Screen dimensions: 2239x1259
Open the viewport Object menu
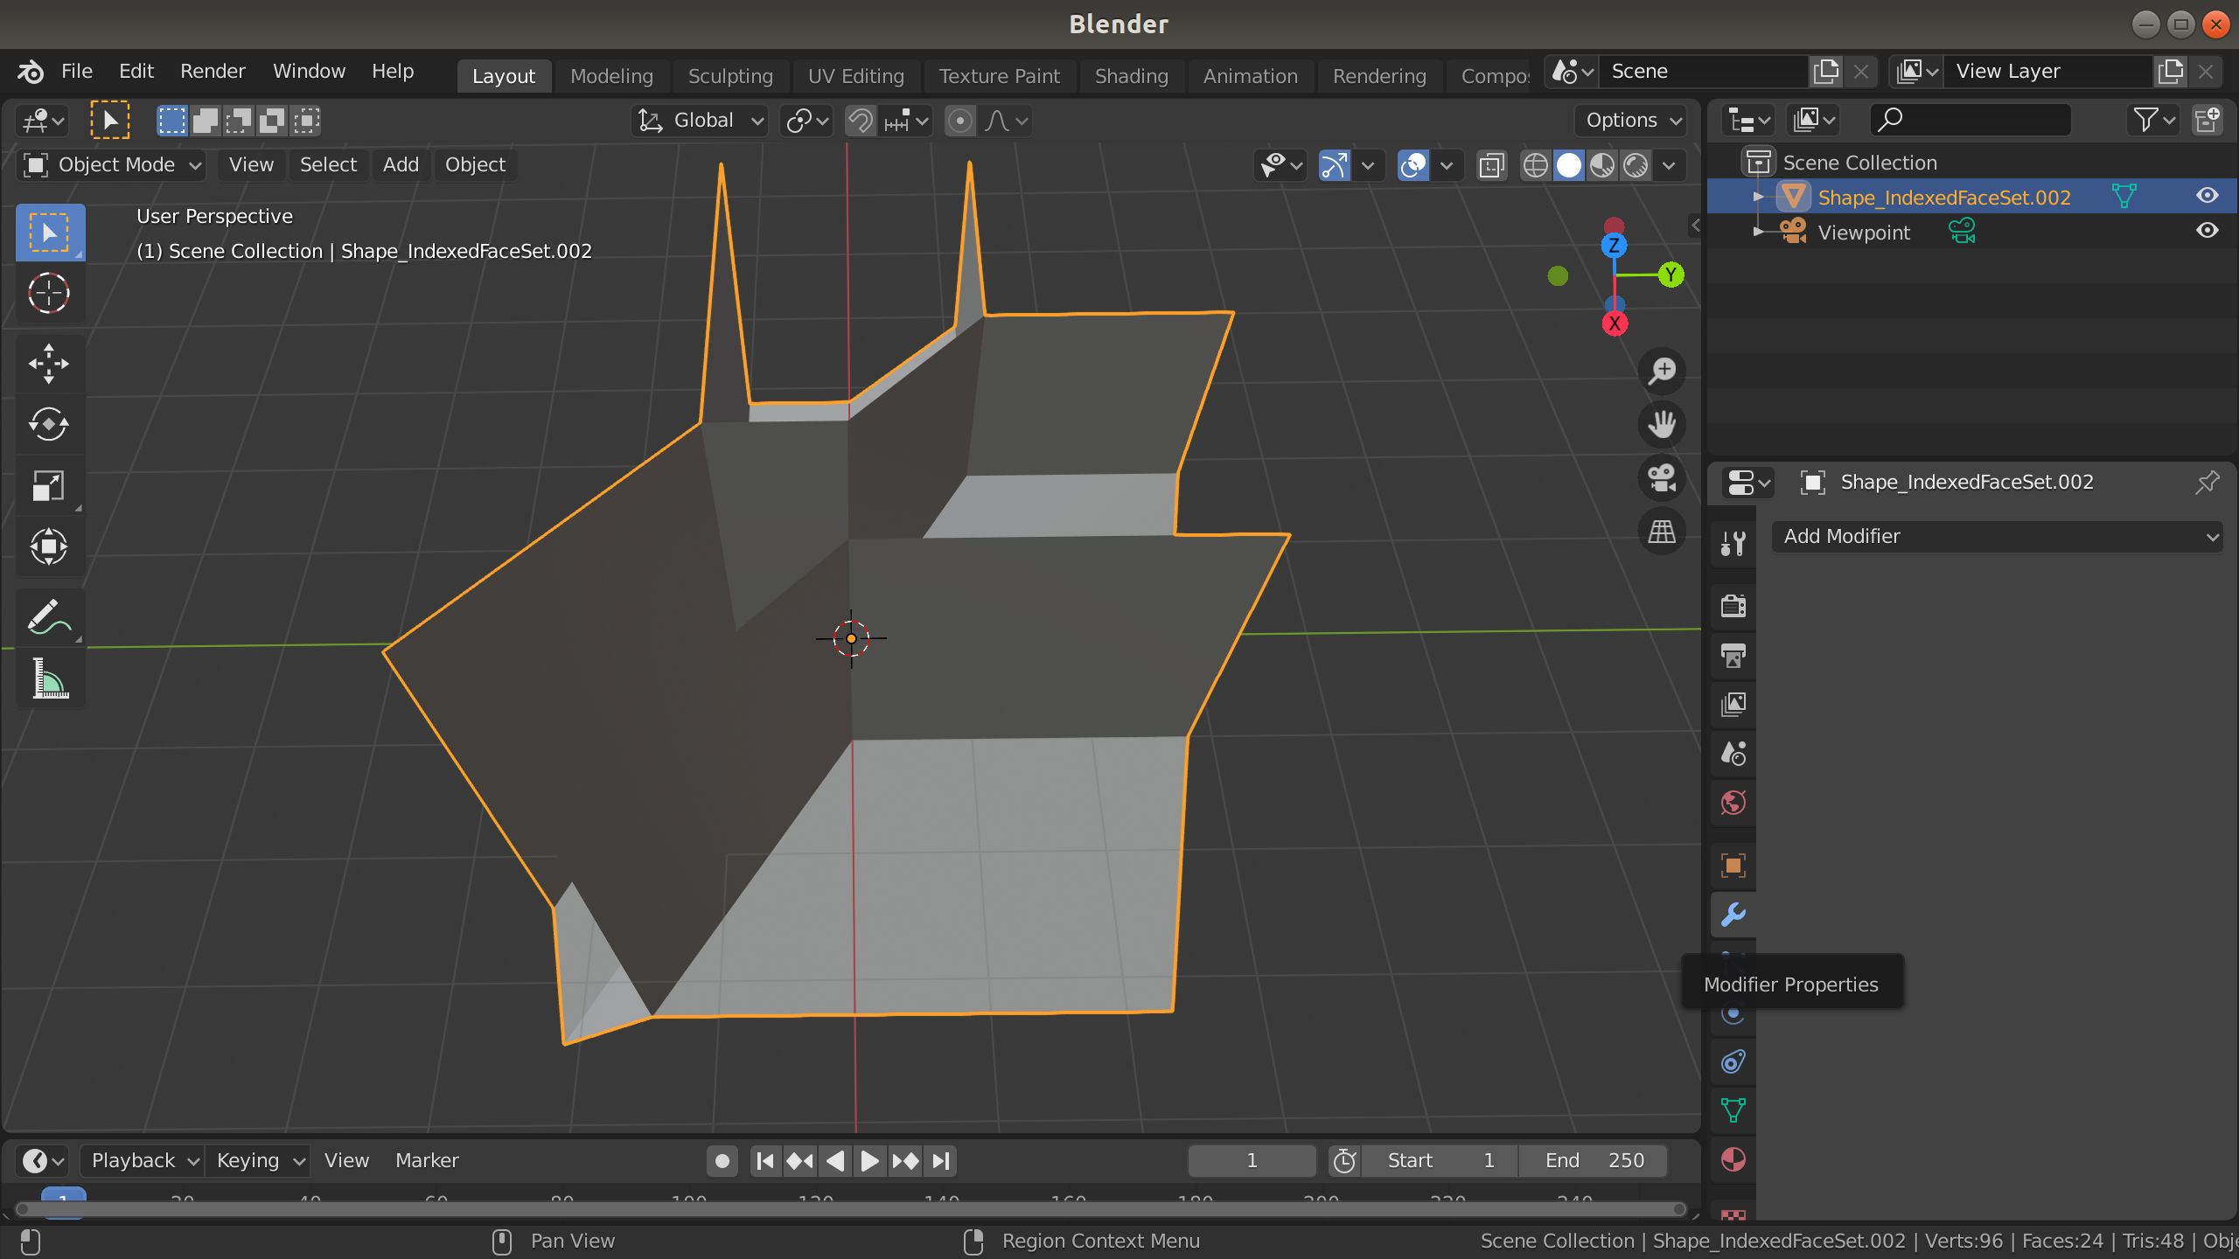click(475, 165)
